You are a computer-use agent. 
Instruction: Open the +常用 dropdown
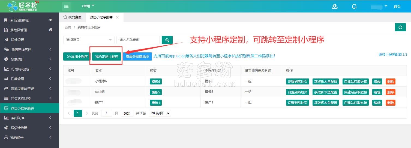point(88,6)
